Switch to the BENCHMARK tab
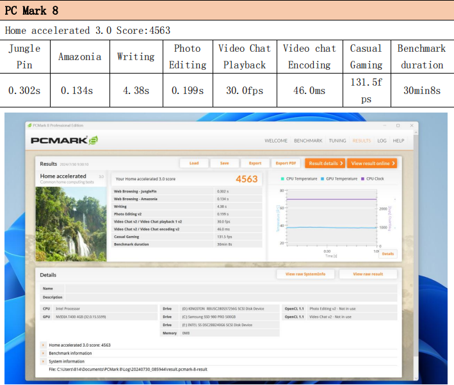The image size is (454, 385). pyautogui.click(x=308, y=141)
